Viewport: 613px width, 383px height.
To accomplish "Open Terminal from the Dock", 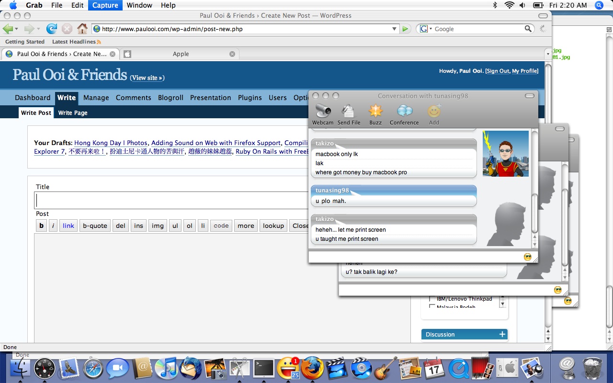I will pos(264,369).
